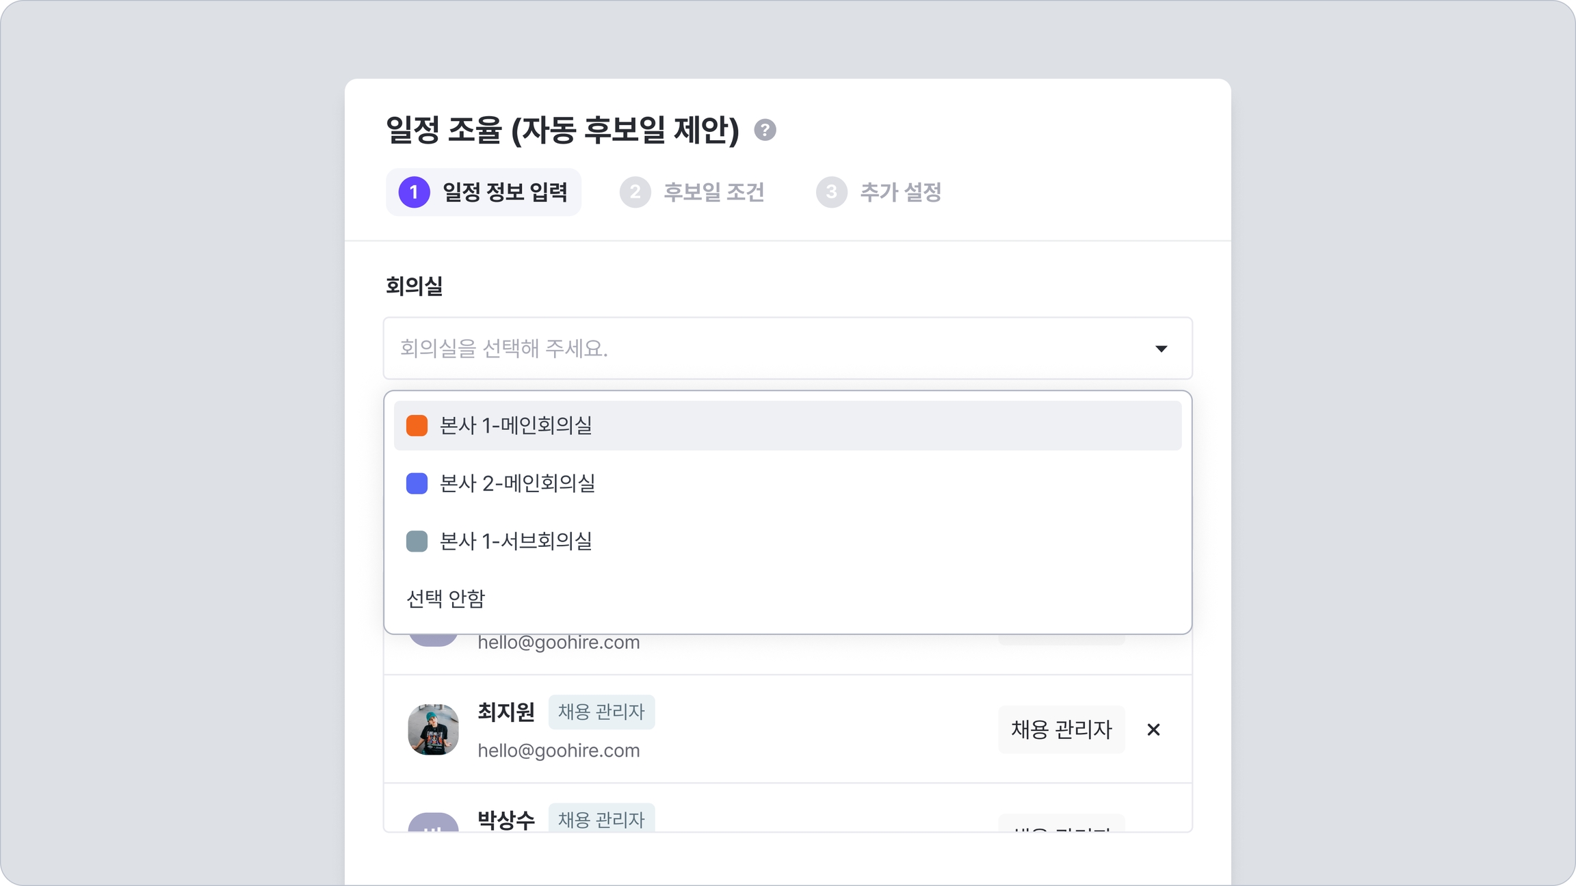Open the 일정 정보 입력 step tab
Screen dimensions: 1576x886
(x=504, y=192)
